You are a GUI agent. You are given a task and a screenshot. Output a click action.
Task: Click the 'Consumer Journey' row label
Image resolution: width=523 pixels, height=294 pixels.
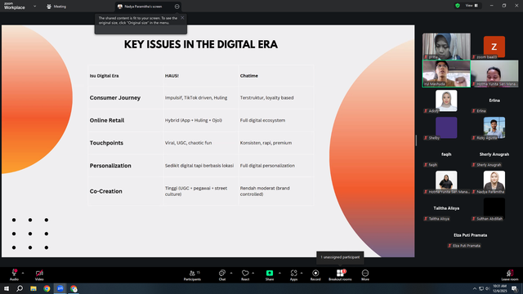[x=115, y=98]
